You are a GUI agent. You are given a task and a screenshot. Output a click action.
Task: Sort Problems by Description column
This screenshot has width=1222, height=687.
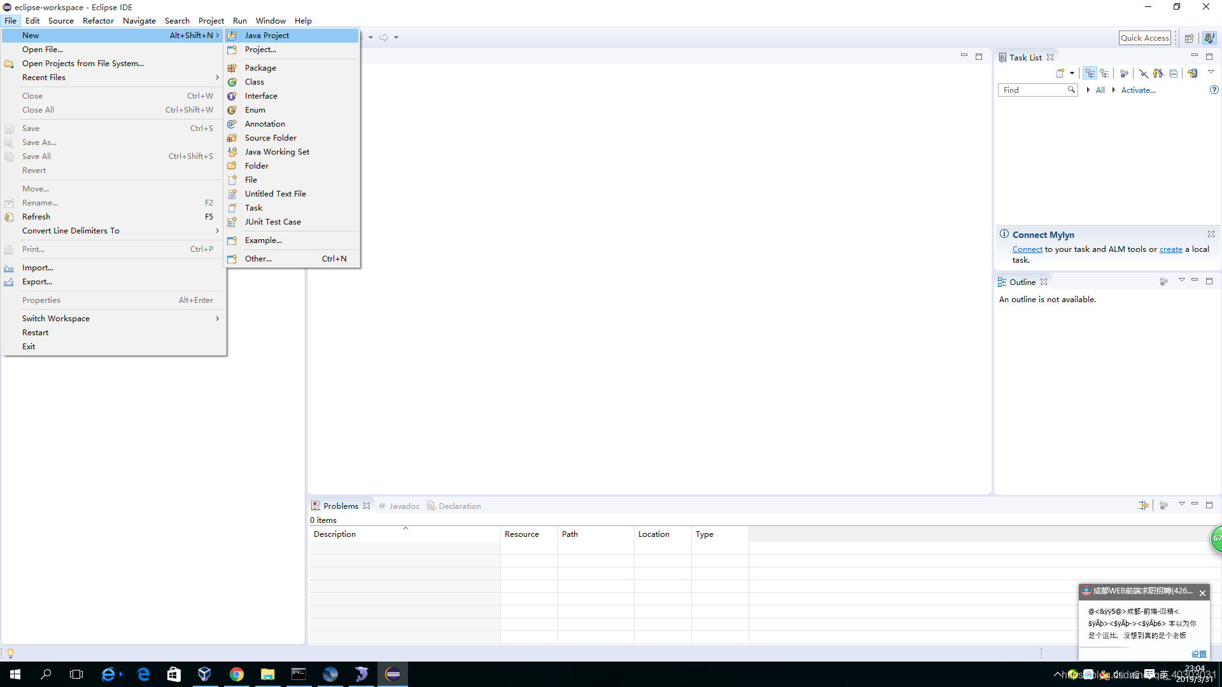[x=405, y=534]
